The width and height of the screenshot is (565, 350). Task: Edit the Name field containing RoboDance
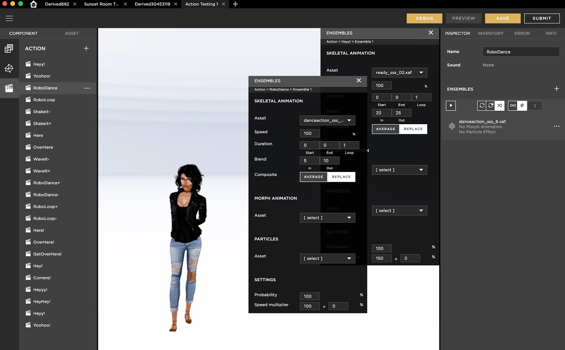(x=521, y=52)
